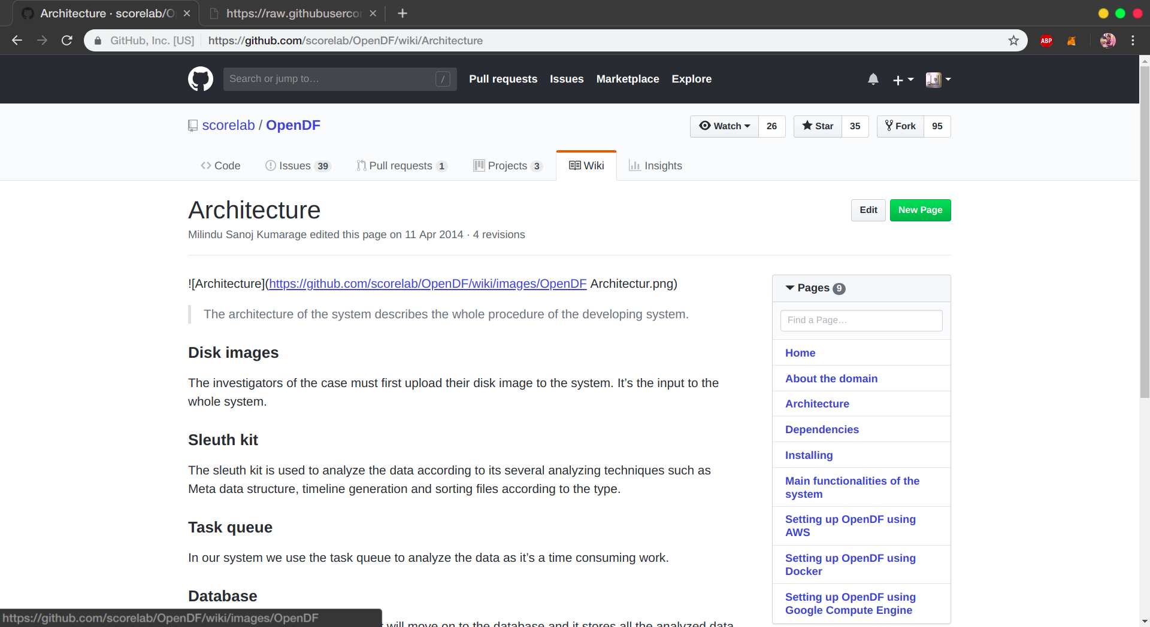Go to the OpenDF repository link
Screen dimensions: 1150x627
(293, 125)
